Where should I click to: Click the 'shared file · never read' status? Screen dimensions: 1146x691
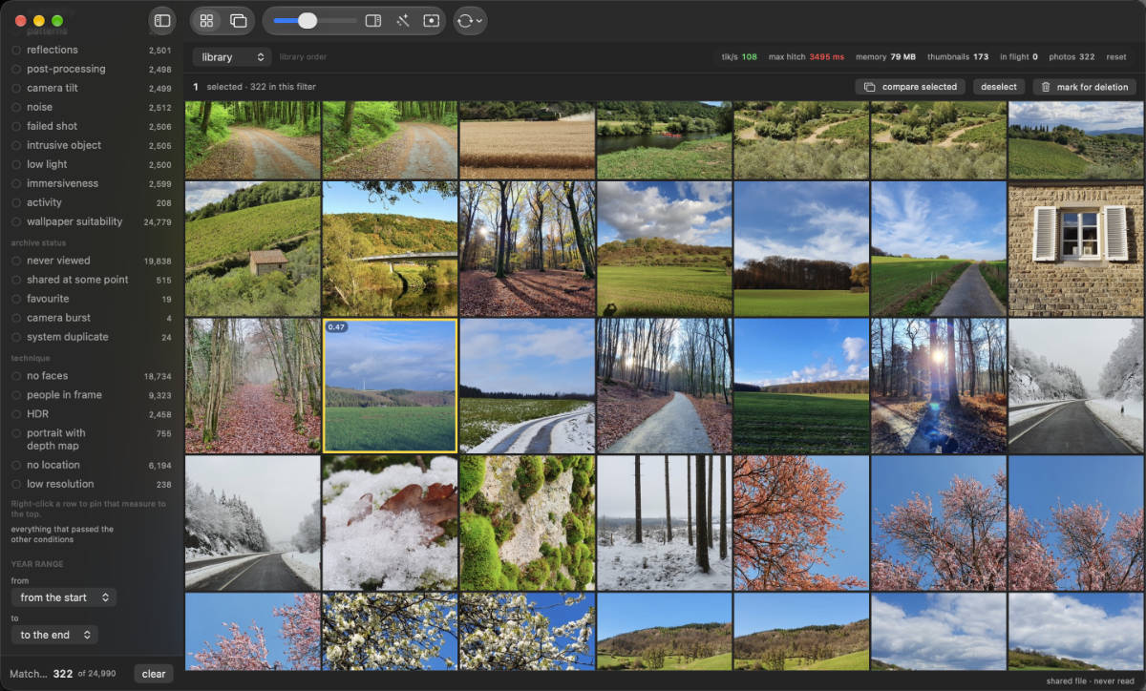click(x=1091, y=681)
